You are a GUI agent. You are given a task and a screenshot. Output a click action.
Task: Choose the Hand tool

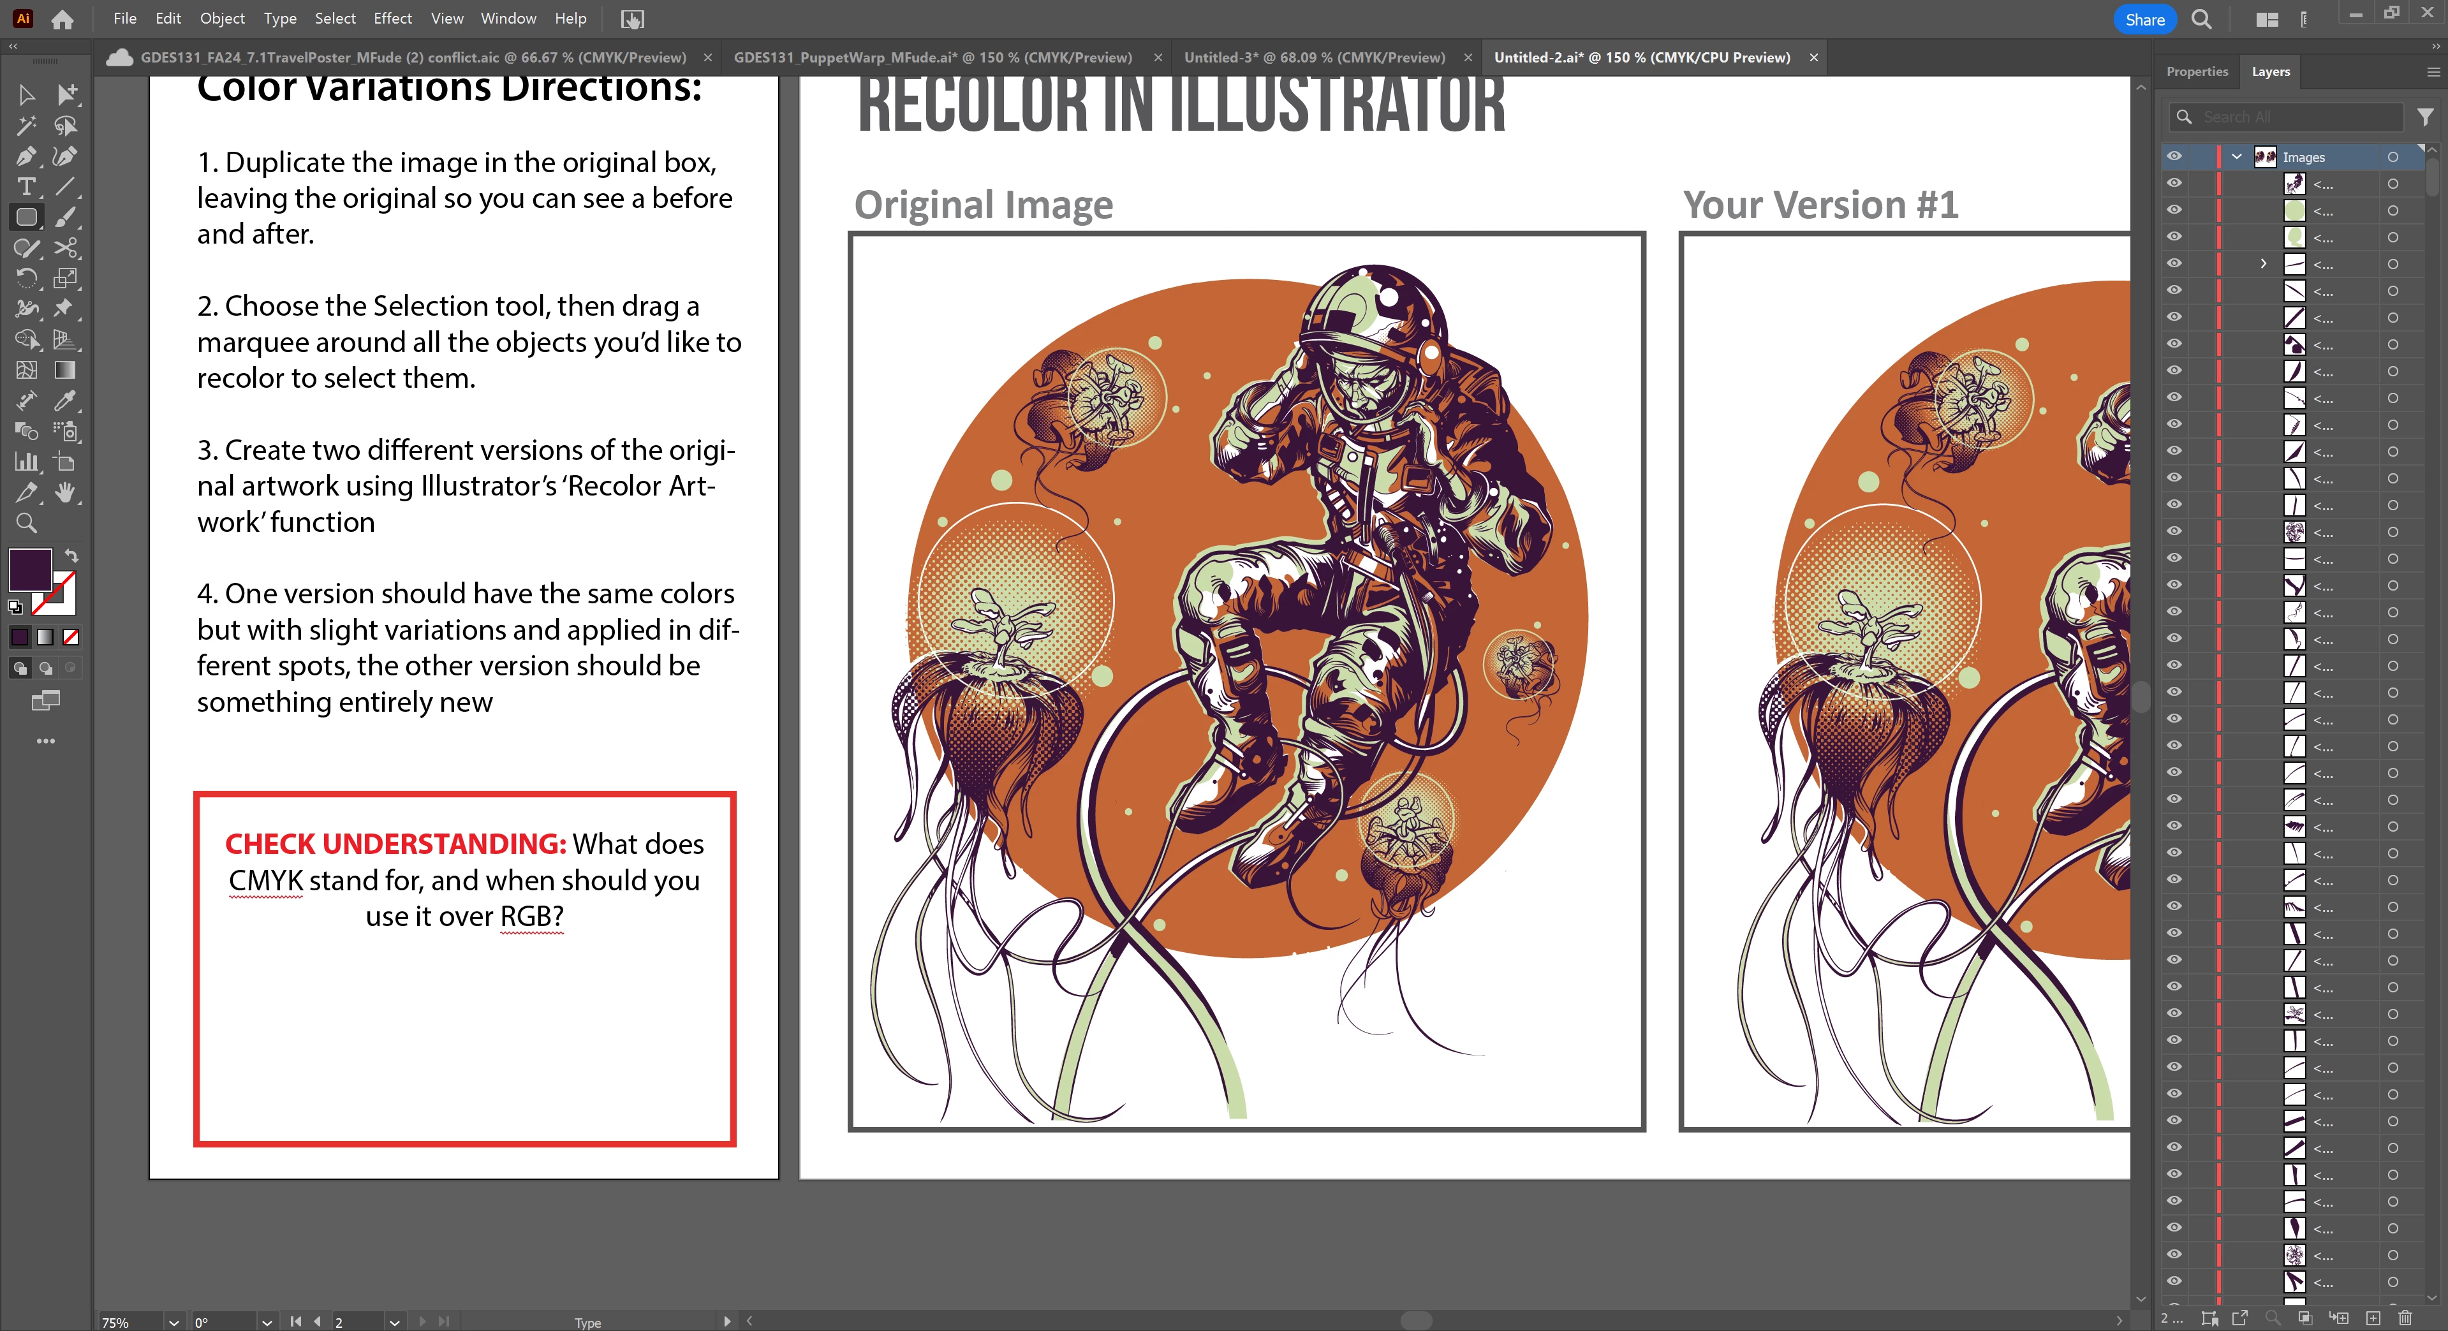click(64, 492)
